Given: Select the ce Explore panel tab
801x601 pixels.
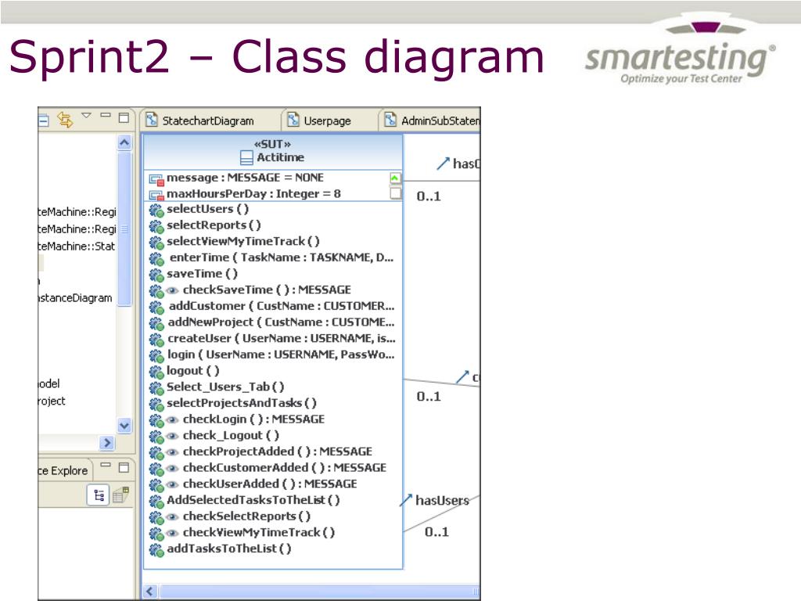Looking at the screenshot, I should click(x=63, y=470).
